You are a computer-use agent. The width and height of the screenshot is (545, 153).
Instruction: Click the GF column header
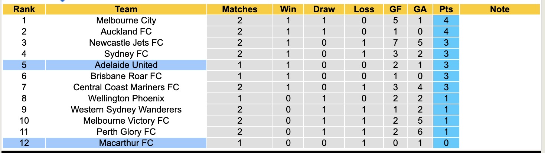click(395, 9)
